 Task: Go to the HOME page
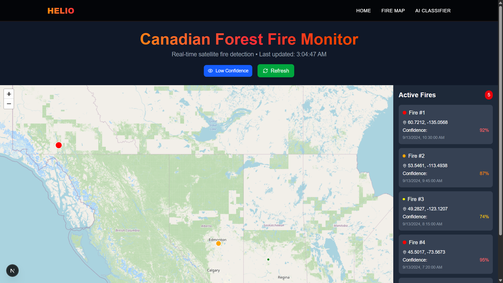(363, 11)
